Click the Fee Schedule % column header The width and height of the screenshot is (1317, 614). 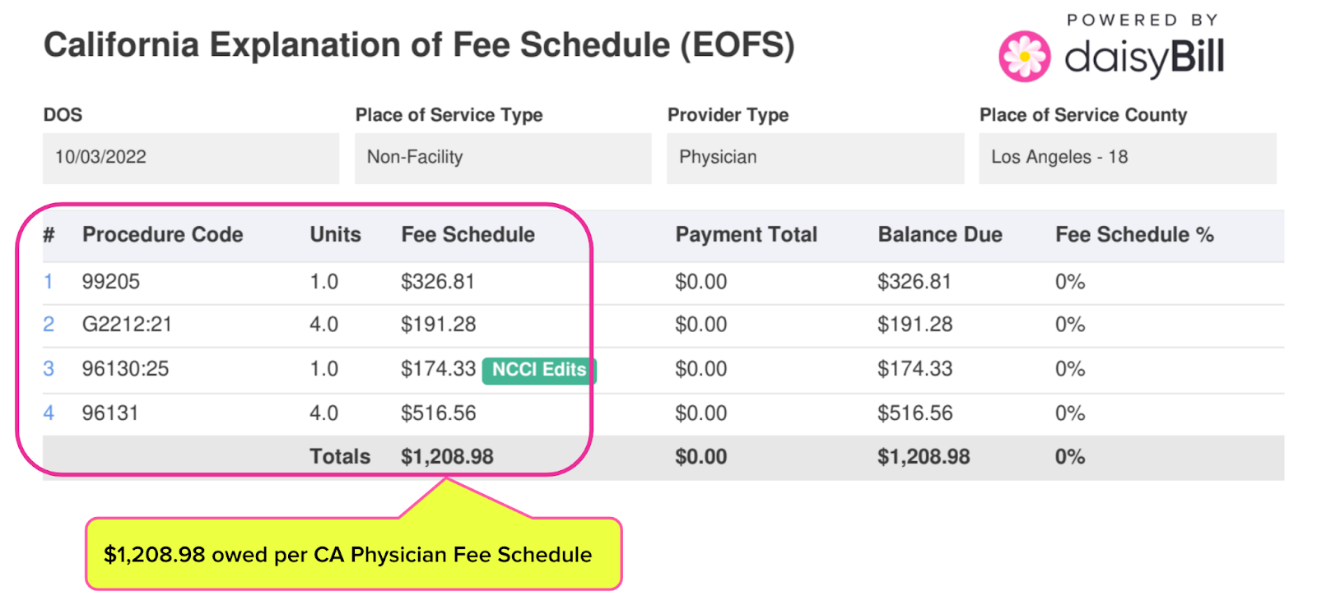(1135, 235)
